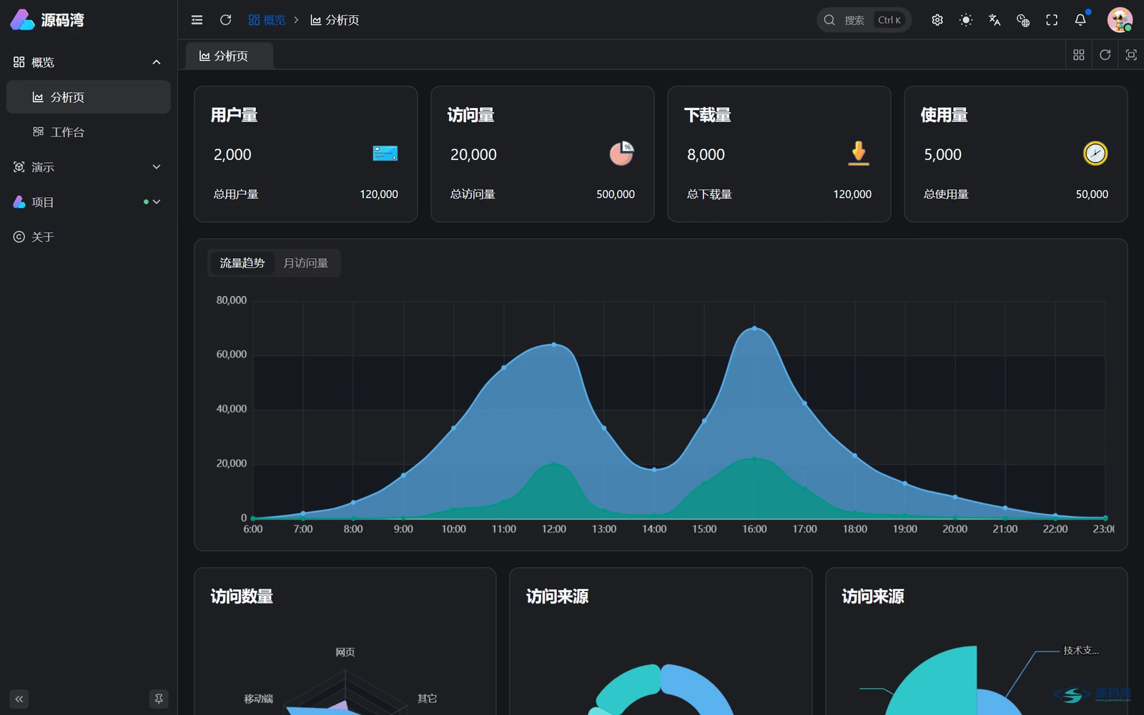This screenshot has width=1144, height=715.
Task: Toggle the sidebar hamburger menu icon
Action: point(197,20)
